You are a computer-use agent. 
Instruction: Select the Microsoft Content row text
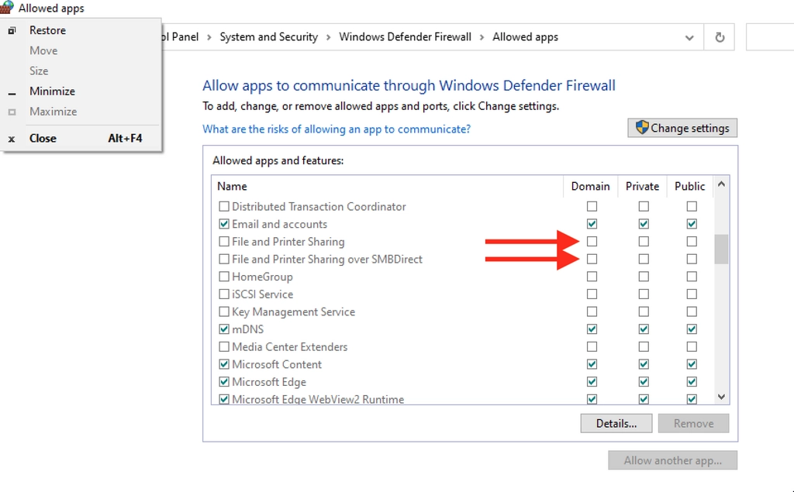click(x=277, y=364)
